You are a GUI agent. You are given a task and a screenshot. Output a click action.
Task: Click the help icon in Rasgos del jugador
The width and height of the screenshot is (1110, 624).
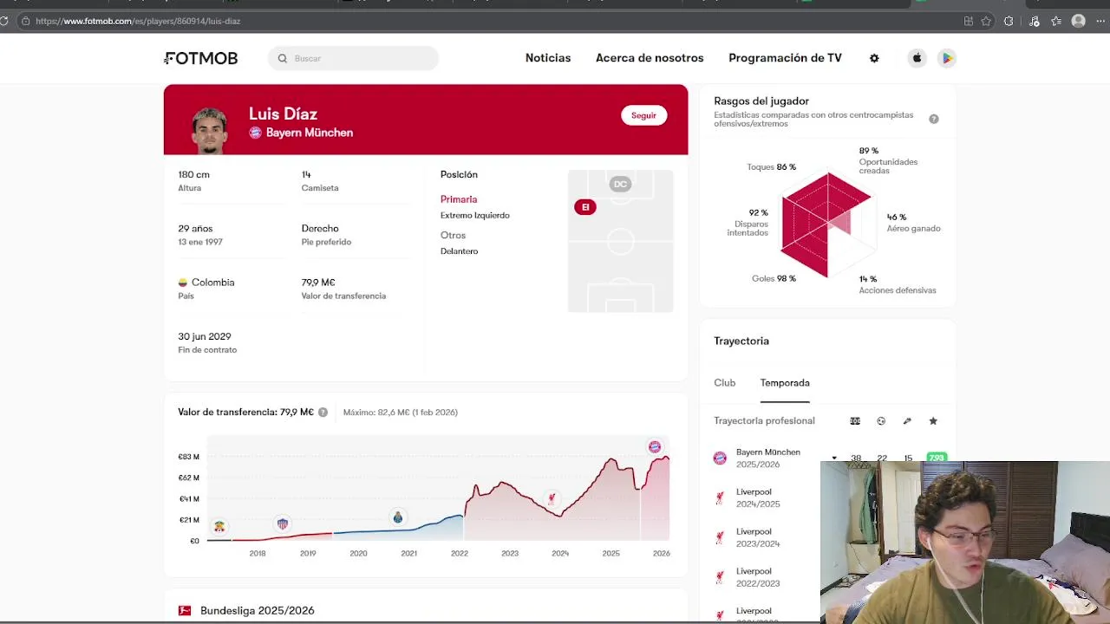tap(934, 119)
